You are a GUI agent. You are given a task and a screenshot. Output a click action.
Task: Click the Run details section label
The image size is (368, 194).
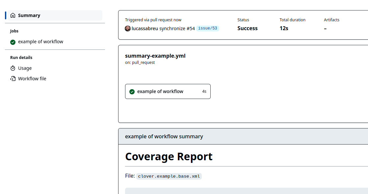pyautogui.click(x=21, y=57)
